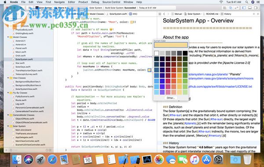Show the version editor layout
The width and height of the screenshot is (264, 167).
click(x=237, y=8)
